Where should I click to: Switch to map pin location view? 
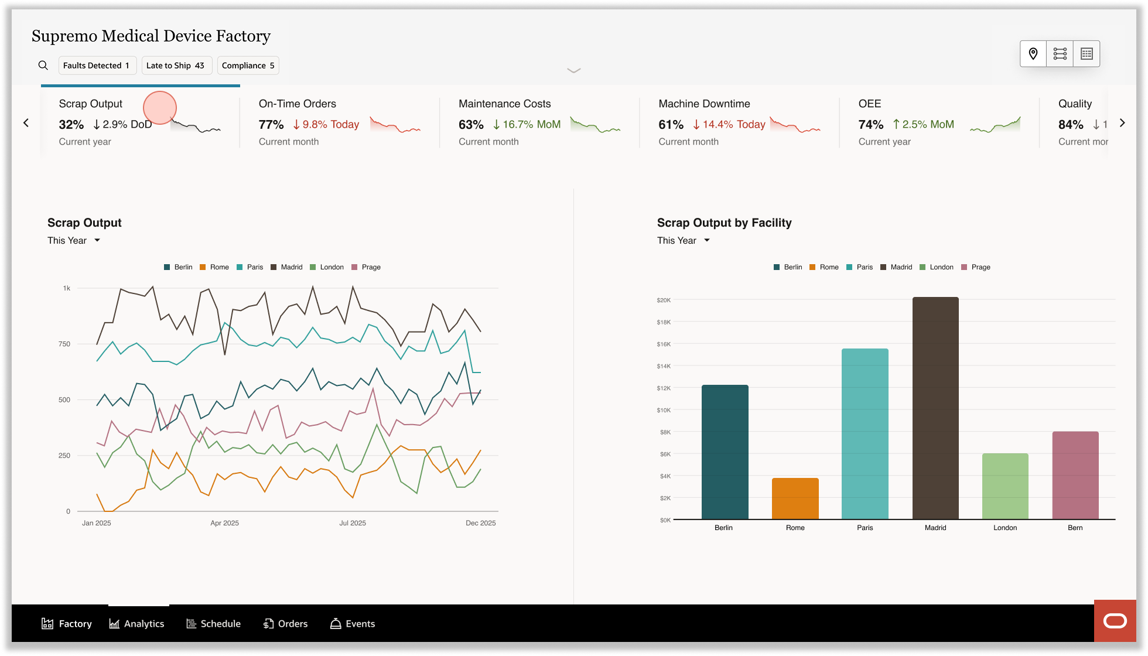(x=1033, y=54)
